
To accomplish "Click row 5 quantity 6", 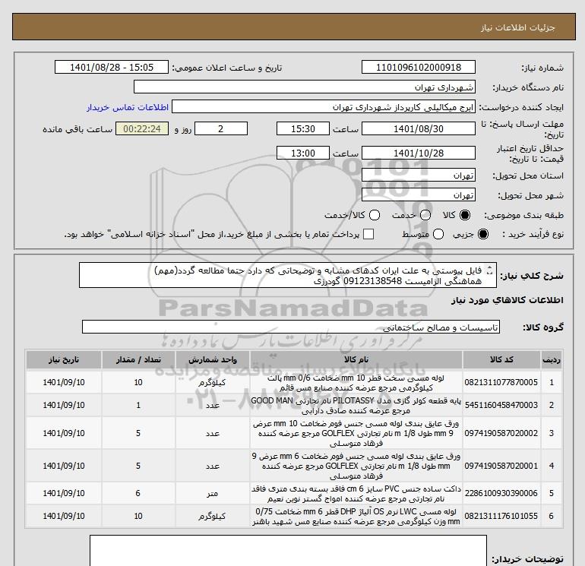I will [138, 493].
